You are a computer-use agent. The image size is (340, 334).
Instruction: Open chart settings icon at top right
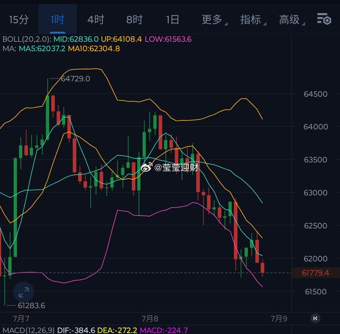(x=324, y=19)
